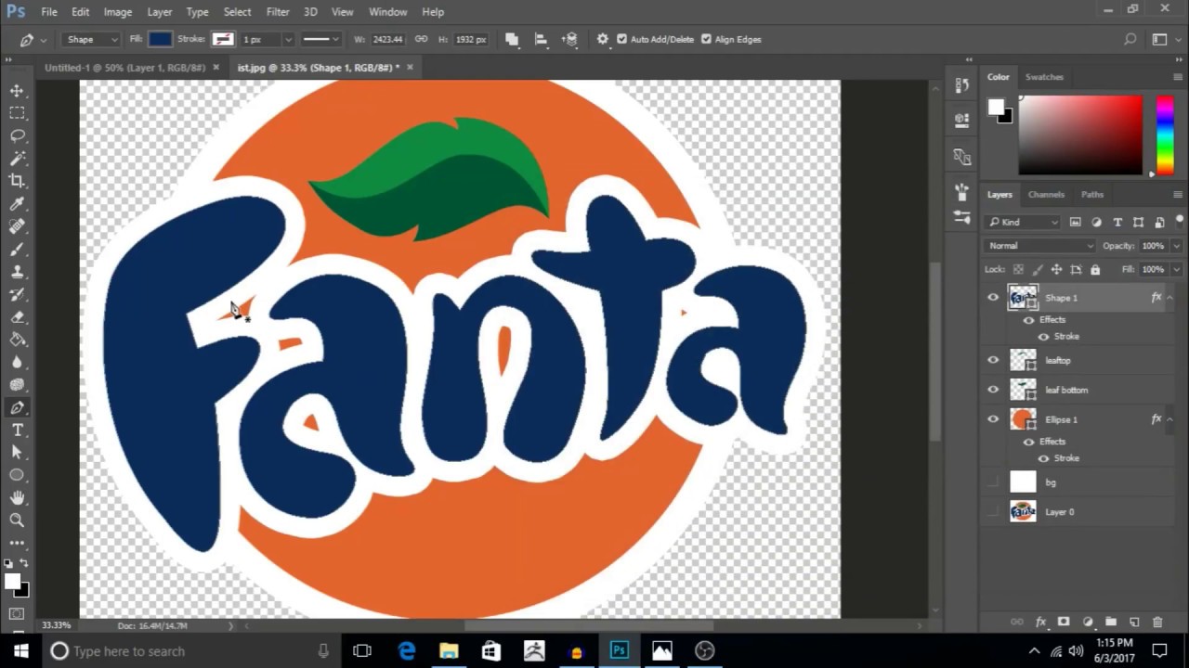Click the path arrangement icon
Viewport: 1189px width, 668px height.
click(x=570, y=39)
